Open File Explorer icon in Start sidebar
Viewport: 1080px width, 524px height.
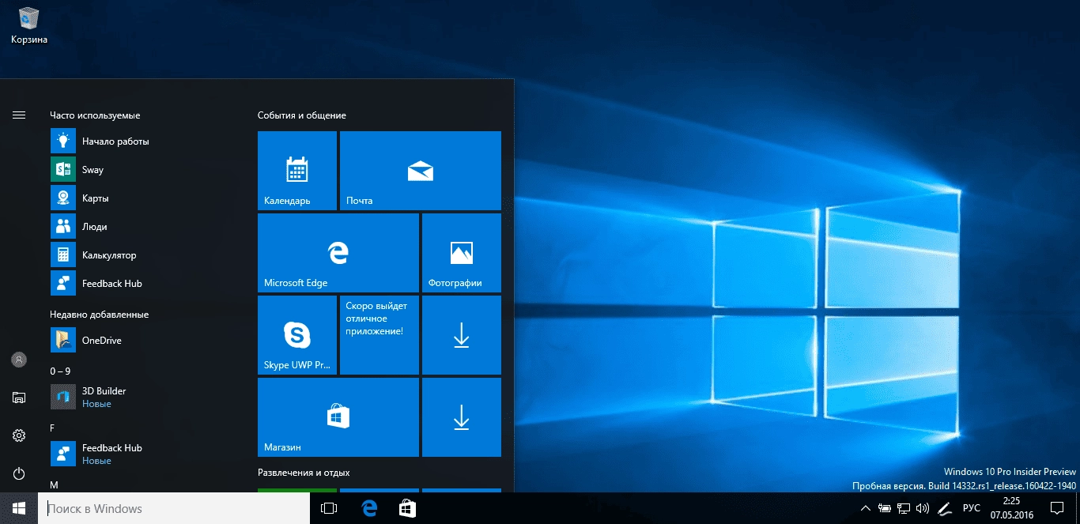click(x=19, y=398)
